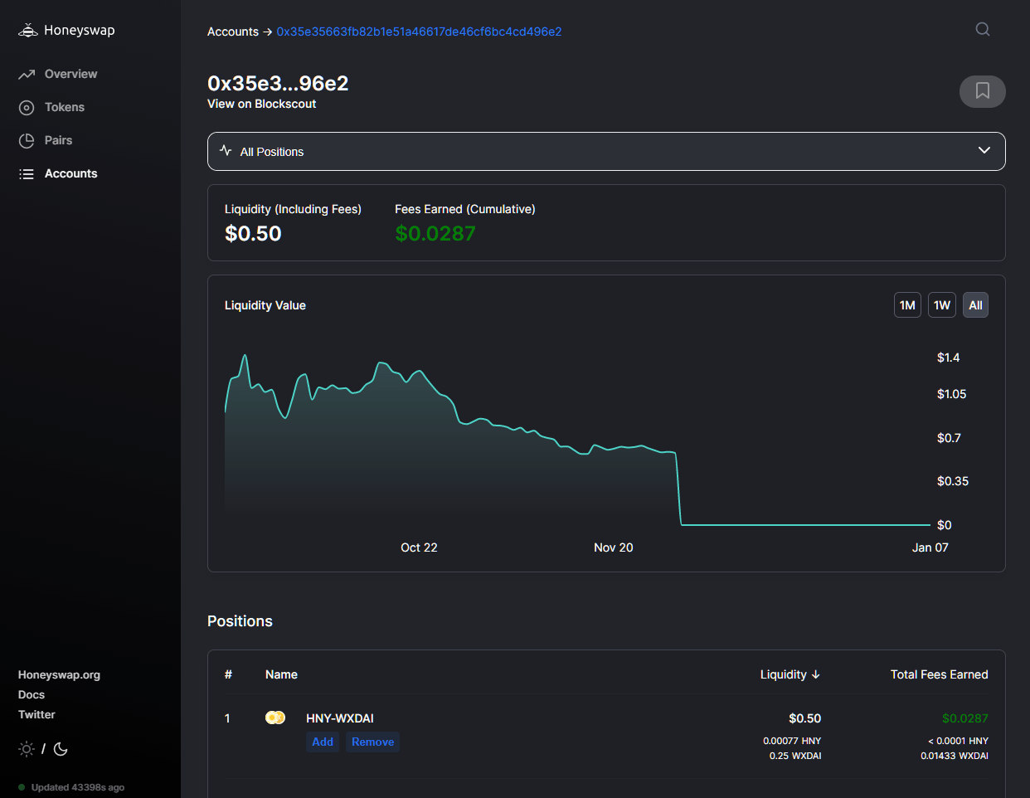Click the Pairs pie chart icon
1030x798 pixels.
click(27, 140)
